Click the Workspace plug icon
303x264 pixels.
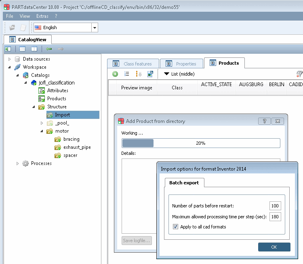click(x=17, y=67)
